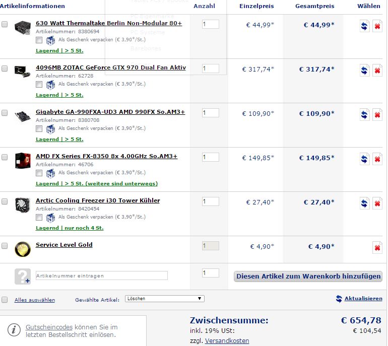The height and width of the screenshot is (346, 388).
Task: Click quantity field for ZOTAC GTX 970
Action: (x=210, y=68)
